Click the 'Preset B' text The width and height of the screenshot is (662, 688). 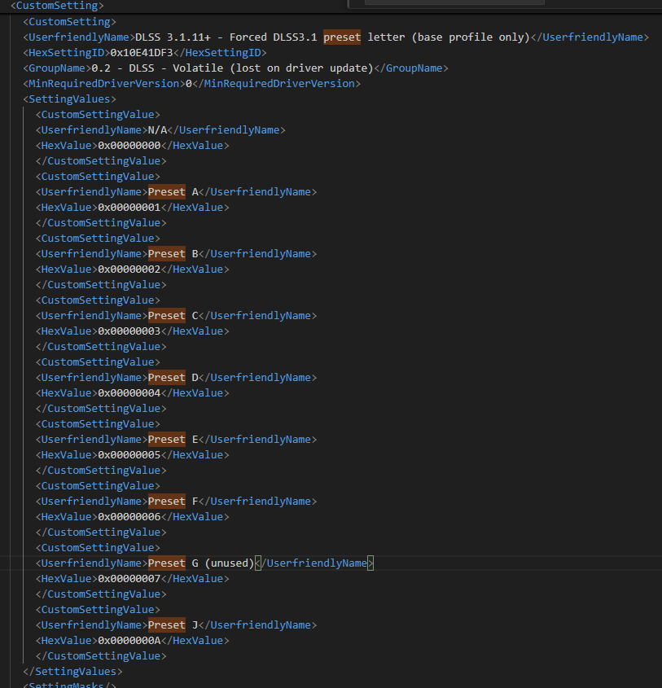[173, 253]
